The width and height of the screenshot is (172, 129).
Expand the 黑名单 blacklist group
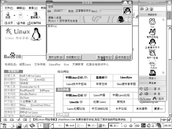coord(152,83)
